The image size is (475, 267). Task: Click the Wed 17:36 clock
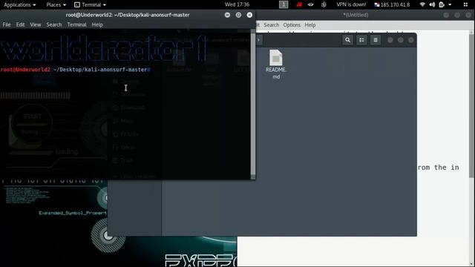pyautogui.click(x=237, y=4)
